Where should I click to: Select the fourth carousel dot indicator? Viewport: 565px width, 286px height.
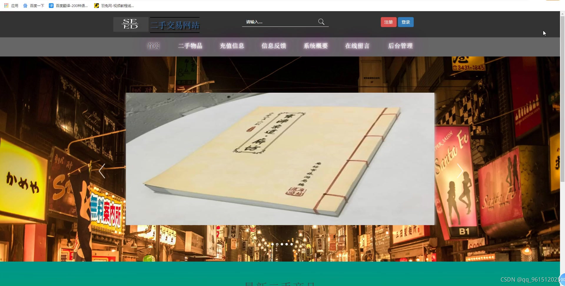(x=287, y=244)
